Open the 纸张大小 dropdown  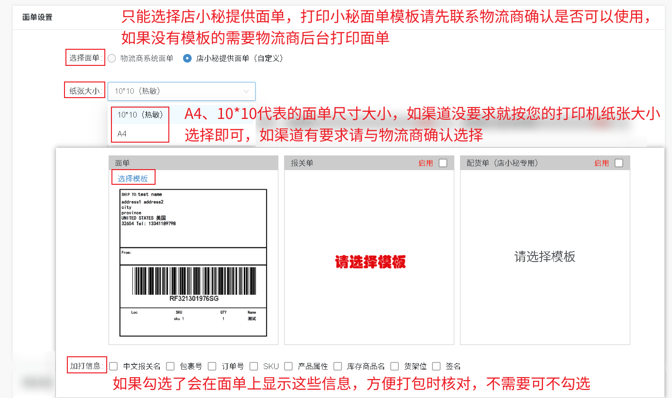coord(182,91)
